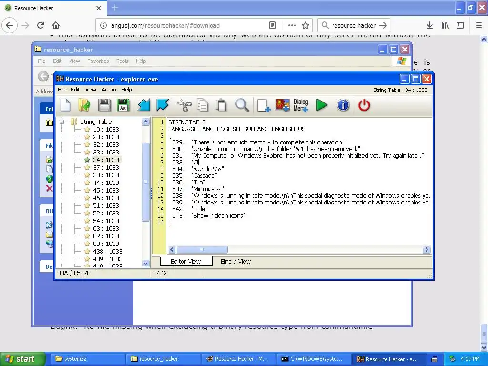
Task: Click the Open file folder icon
Action: pos(84,105)
